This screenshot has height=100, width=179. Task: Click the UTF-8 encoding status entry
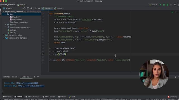[156, 99]
